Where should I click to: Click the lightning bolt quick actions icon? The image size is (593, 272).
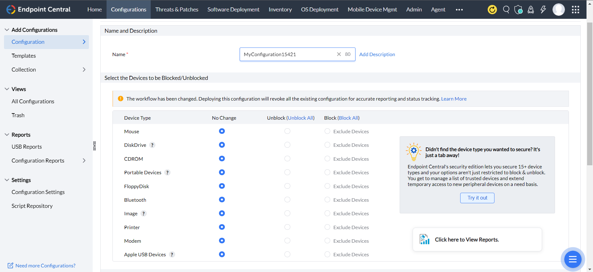(543, 10)
